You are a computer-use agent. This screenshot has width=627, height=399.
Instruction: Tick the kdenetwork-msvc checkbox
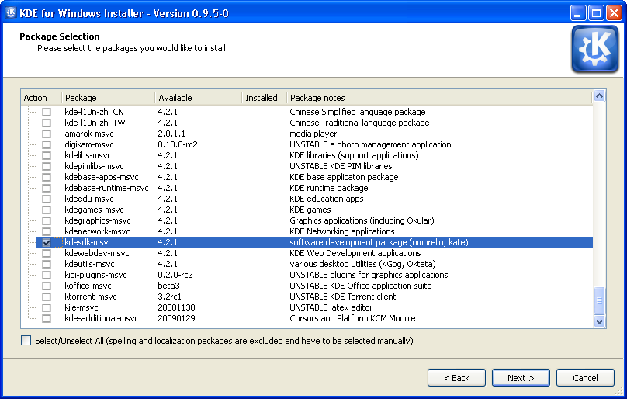pos(47,231)
